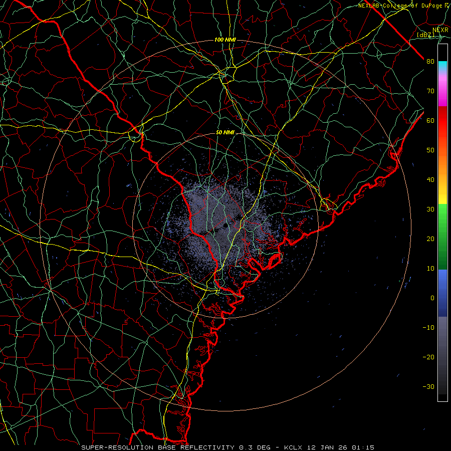451x451 pixels.
Task: Click the dark radar site hole in echo center
Action: 225,225
